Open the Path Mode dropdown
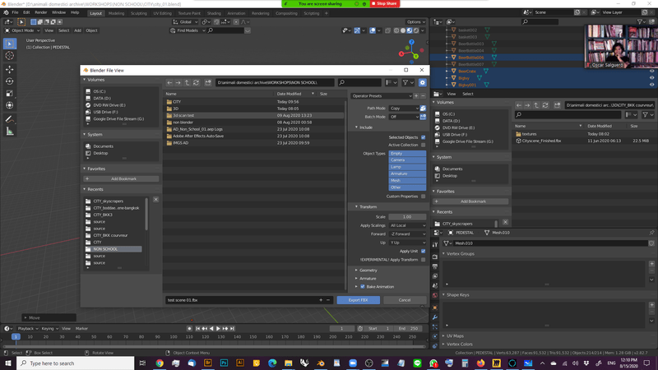The image size is (658, 370). (403, 109)
